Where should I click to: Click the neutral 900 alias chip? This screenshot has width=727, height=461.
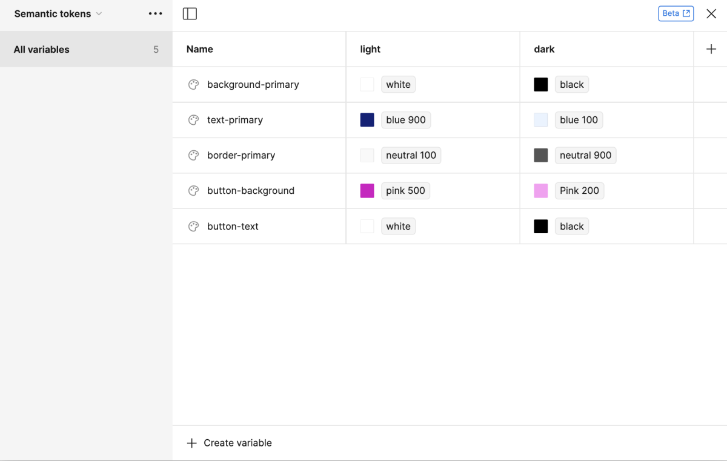[x=585, y=155]
